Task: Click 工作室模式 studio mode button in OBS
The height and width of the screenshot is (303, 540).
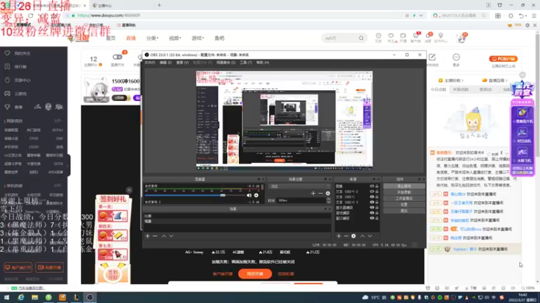Action: (x=404, y=199)
